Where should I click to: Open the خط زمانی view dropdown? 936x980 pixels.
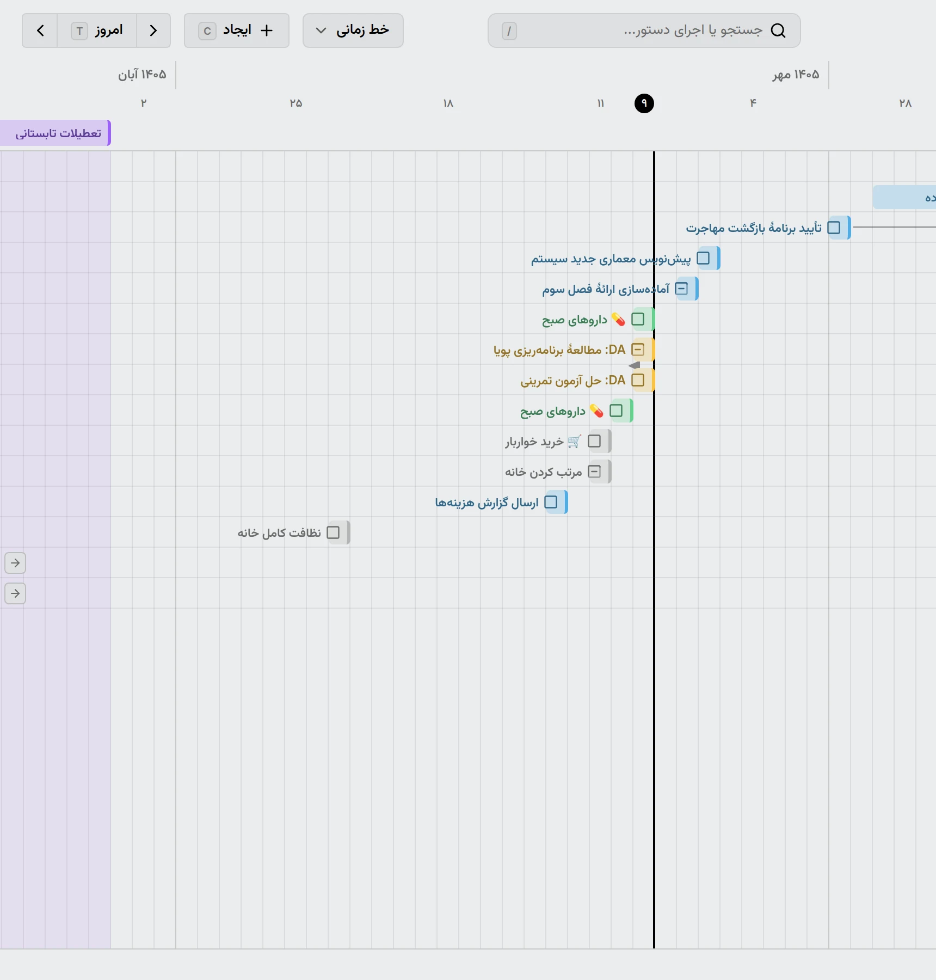tap(353, 30)
